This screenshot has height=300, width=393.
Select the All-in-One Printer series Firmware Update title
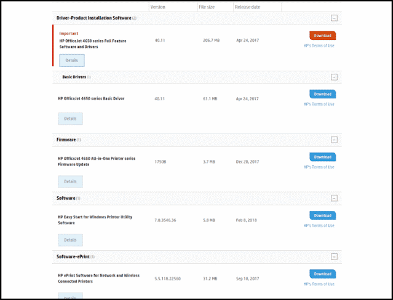(x=97, y=162)
